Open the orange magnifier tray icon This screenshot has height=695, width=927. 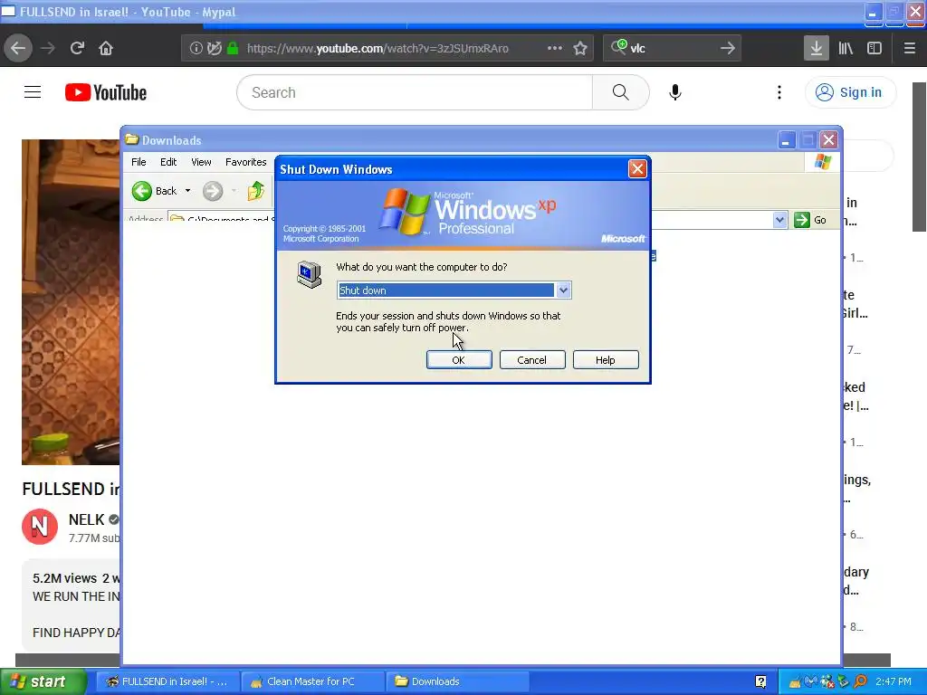point(860,682)
